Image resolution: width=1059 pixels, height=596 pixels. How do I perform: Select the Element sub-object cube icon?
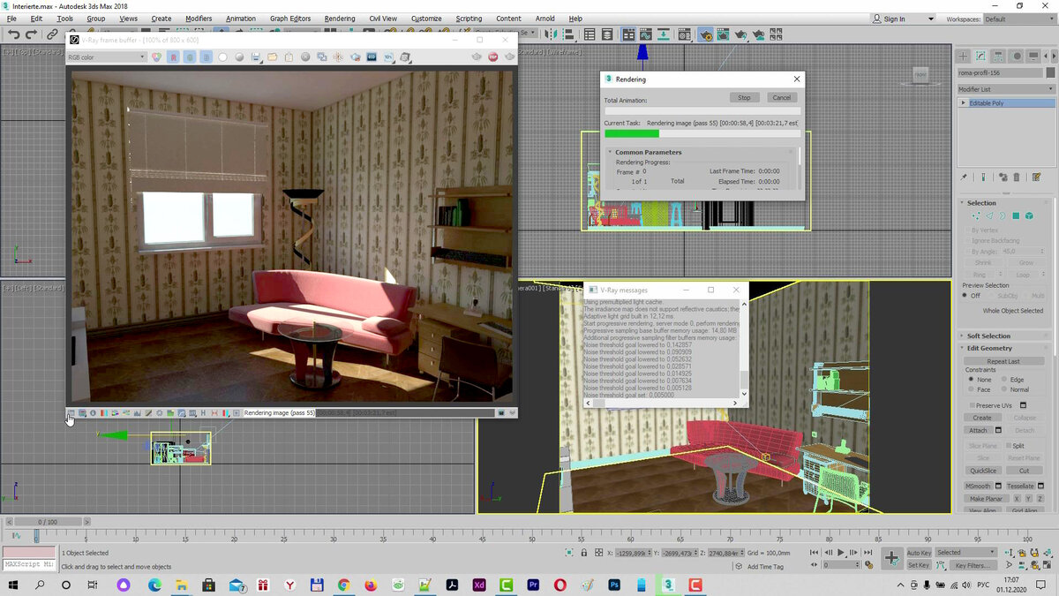1030,215
